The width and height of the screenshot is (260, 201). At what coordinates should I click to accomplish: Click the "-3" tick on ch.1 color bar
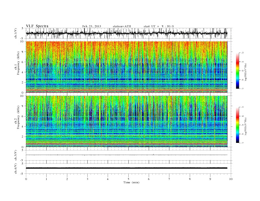242,53
